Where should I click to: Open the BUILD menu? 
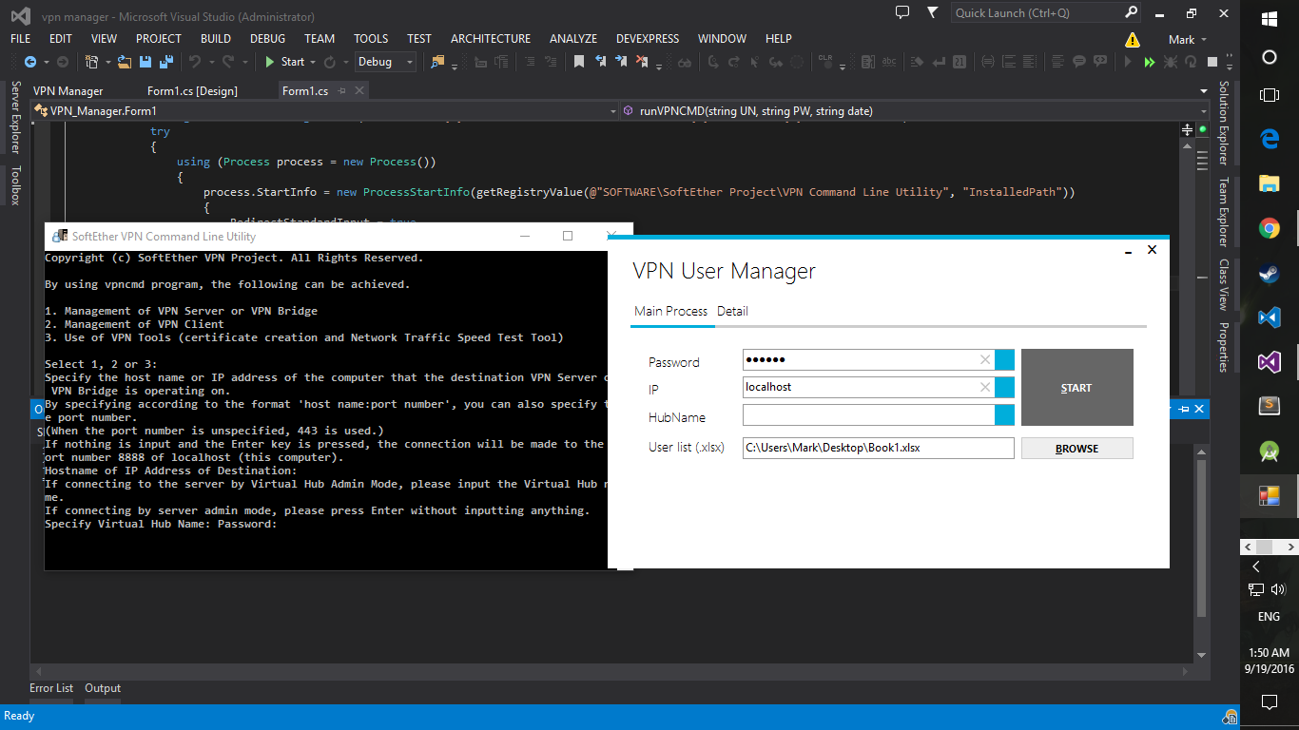(x=216, y=39)
